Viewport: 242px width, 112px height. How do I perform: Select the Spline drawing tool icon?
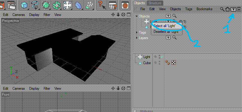click(x=35, y=5)
